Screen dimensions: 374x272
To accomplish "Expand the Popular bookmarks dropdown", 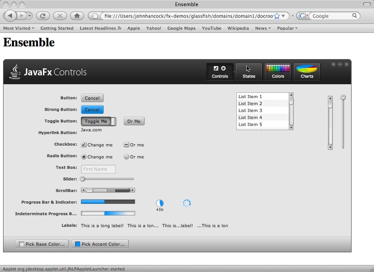I will (x=287, y=28).
